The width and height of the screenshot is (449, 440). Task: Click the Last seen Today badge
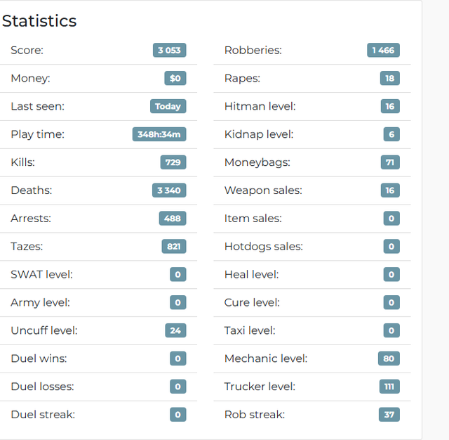[168, 106]
